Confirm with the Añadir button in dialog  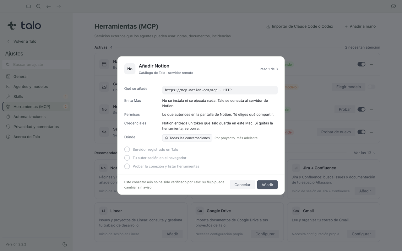pos(267,185)
